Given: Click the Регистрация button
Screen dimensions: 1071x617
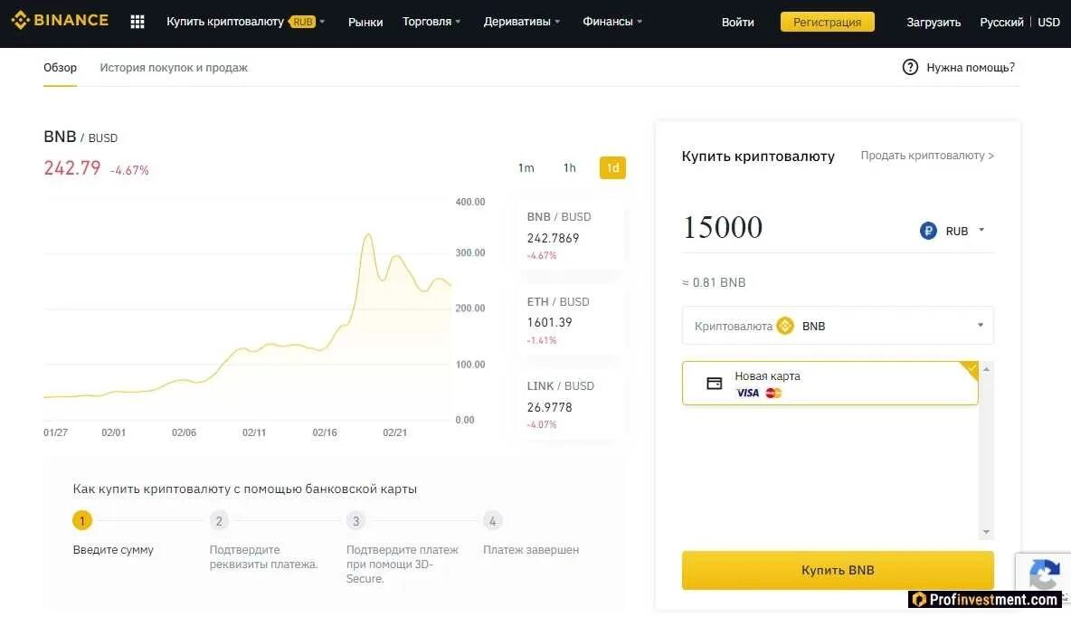Looking at the screenshot, I should pyautogui.click(x=827, y=22).
